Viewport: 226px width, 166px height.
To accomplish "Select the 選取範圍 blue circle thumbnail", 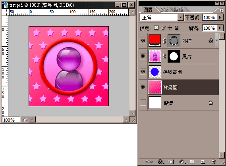I will [x=155, y=72].
